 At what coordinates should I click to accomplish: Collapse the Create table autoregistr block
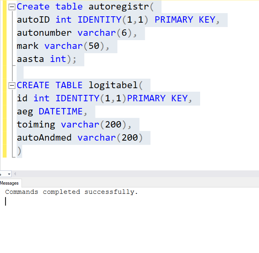12,7
